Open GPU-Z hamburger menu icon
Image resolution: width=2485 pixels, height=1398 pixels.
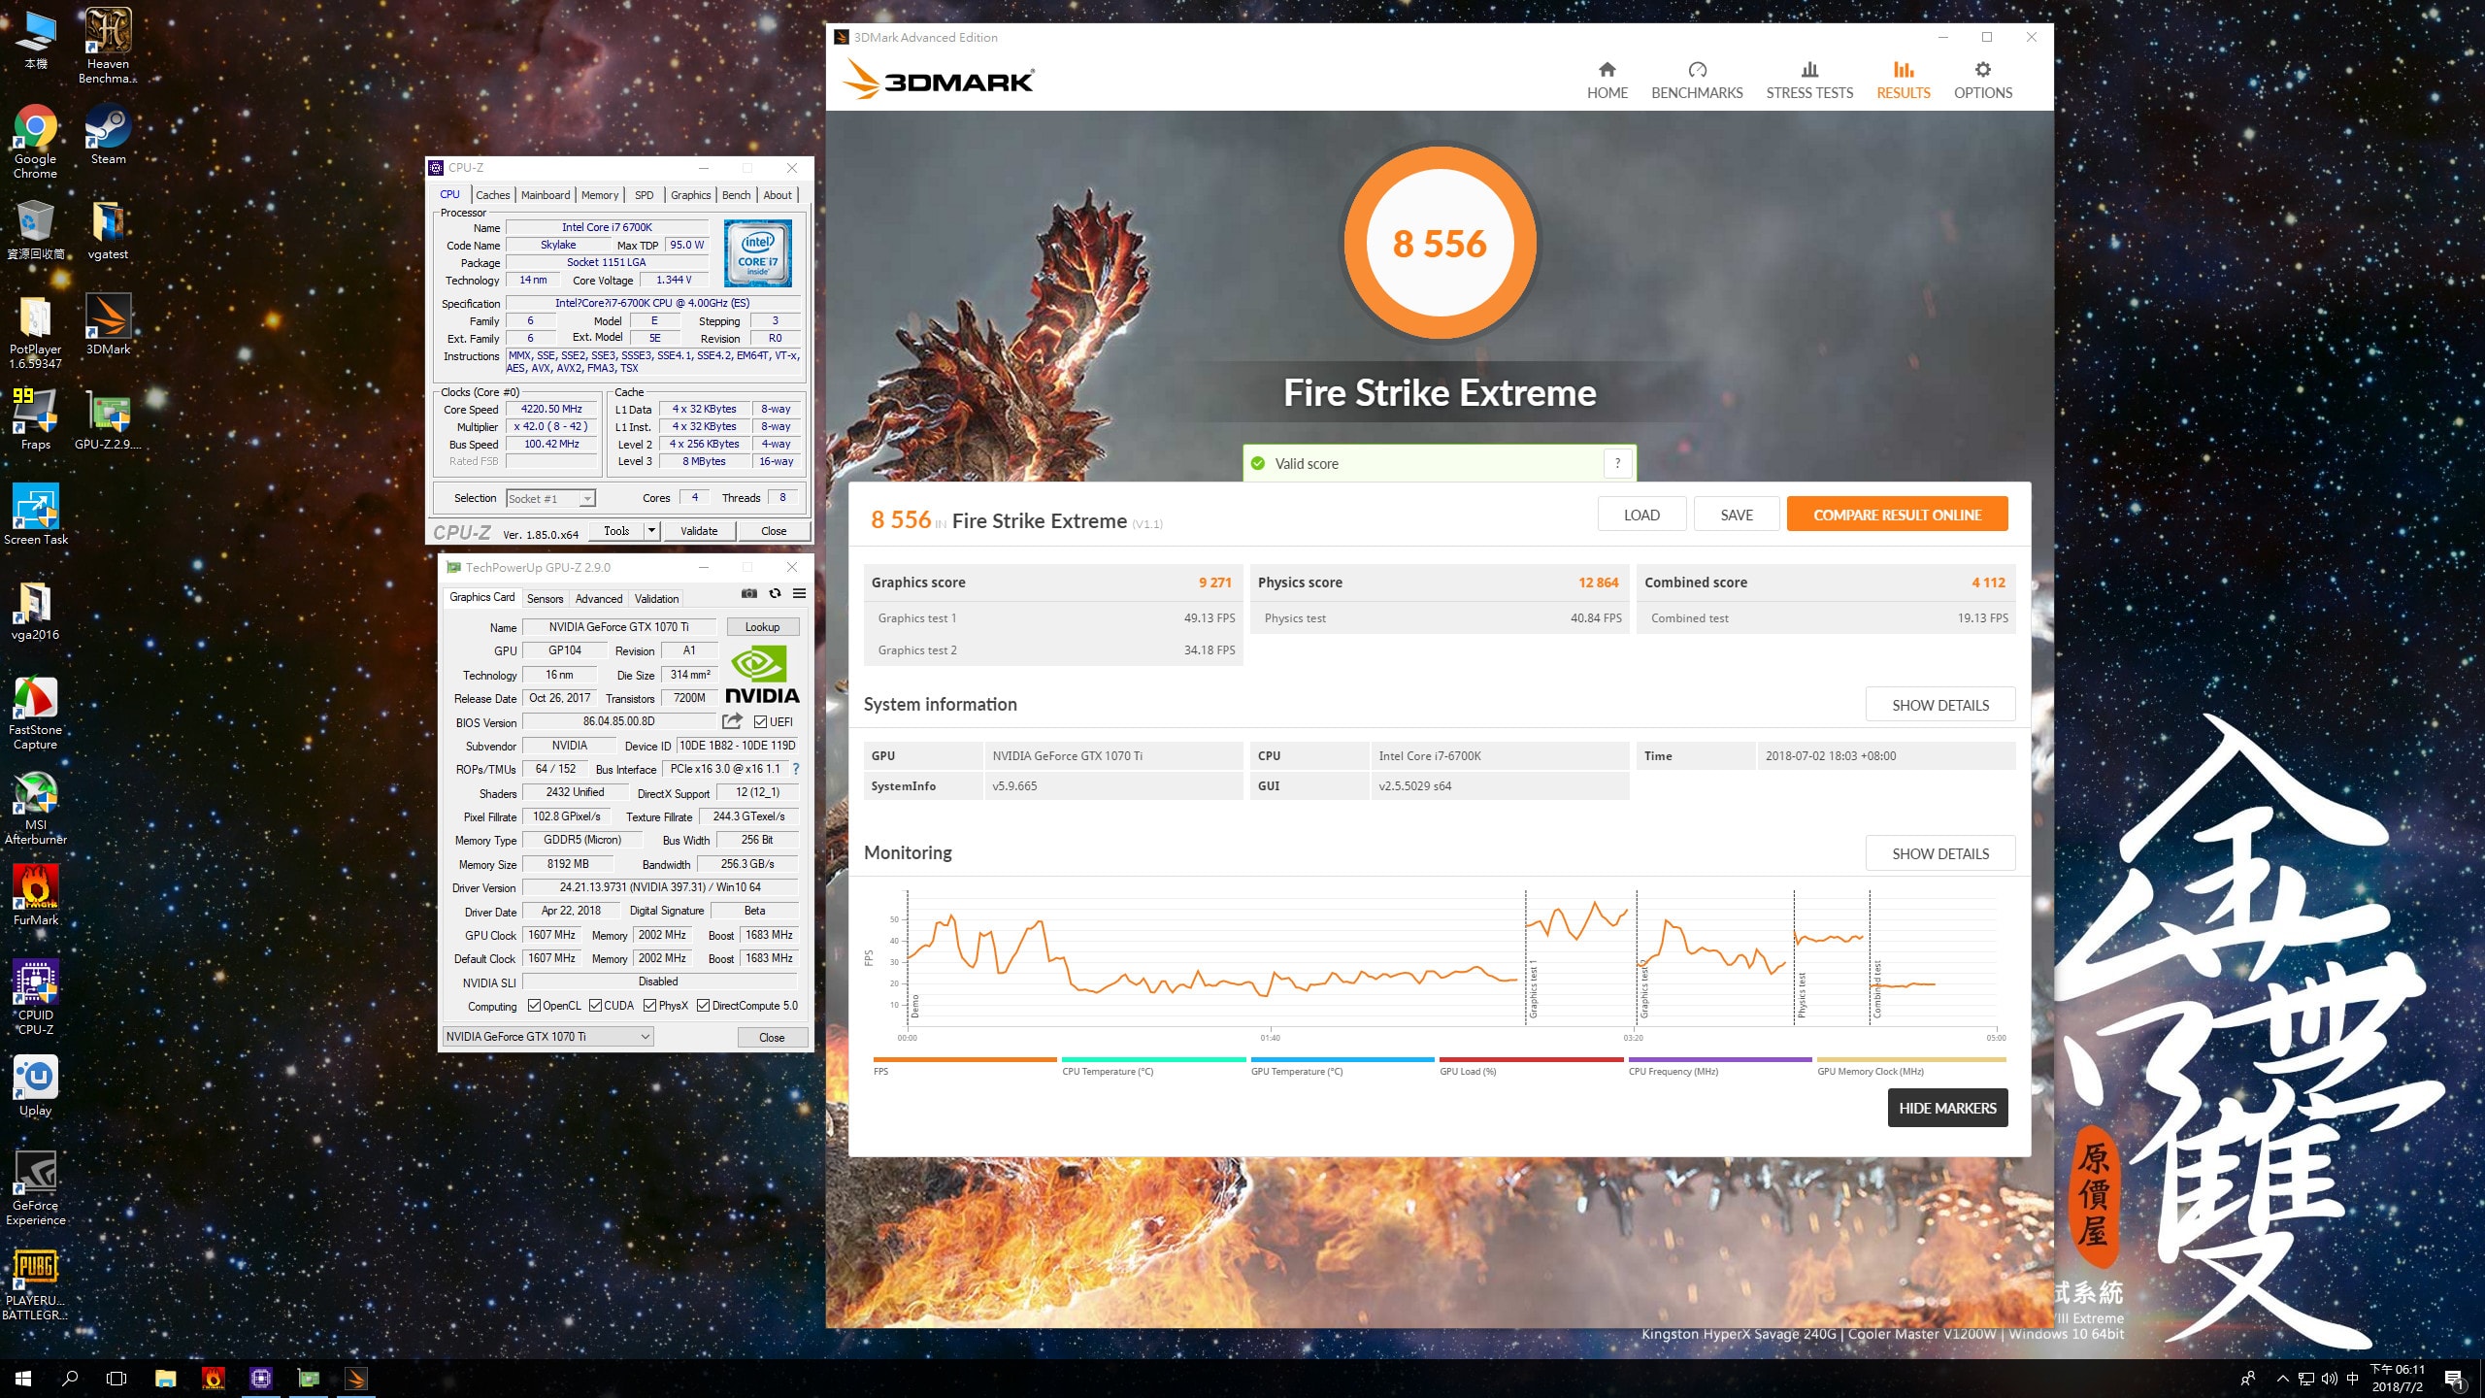pos(799,593)
